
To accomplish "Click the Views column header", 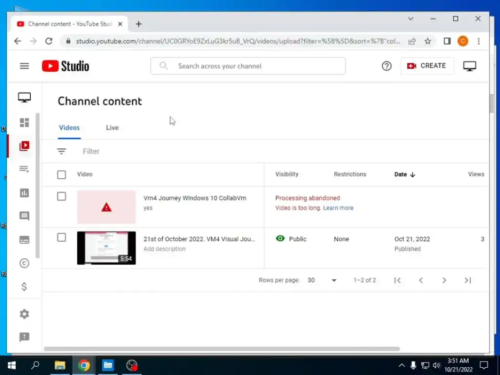I will [476, 174].
